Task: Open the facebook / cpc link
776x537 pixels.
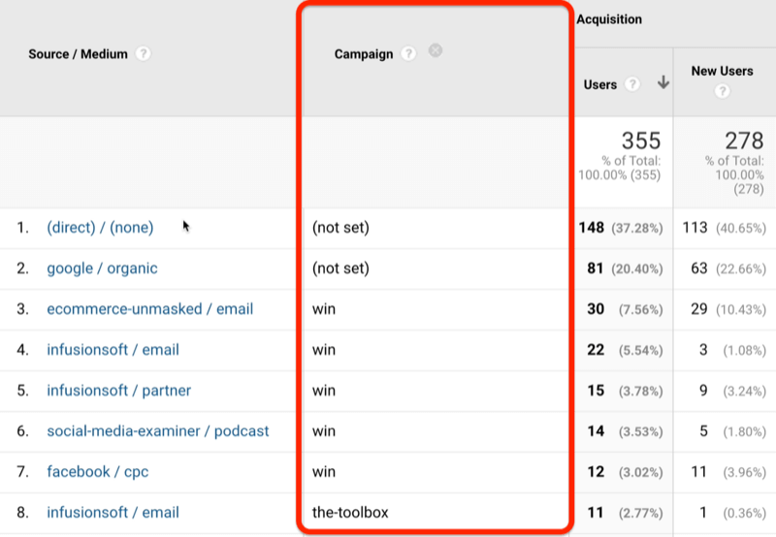Action: coord(98,472)
